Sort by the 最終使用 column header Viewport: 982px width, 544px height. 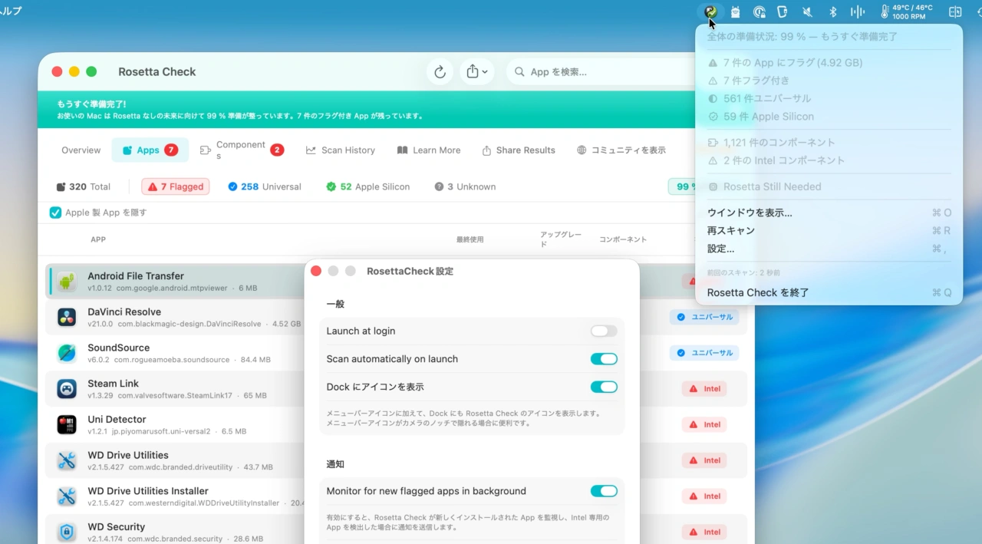pos(470,239)
